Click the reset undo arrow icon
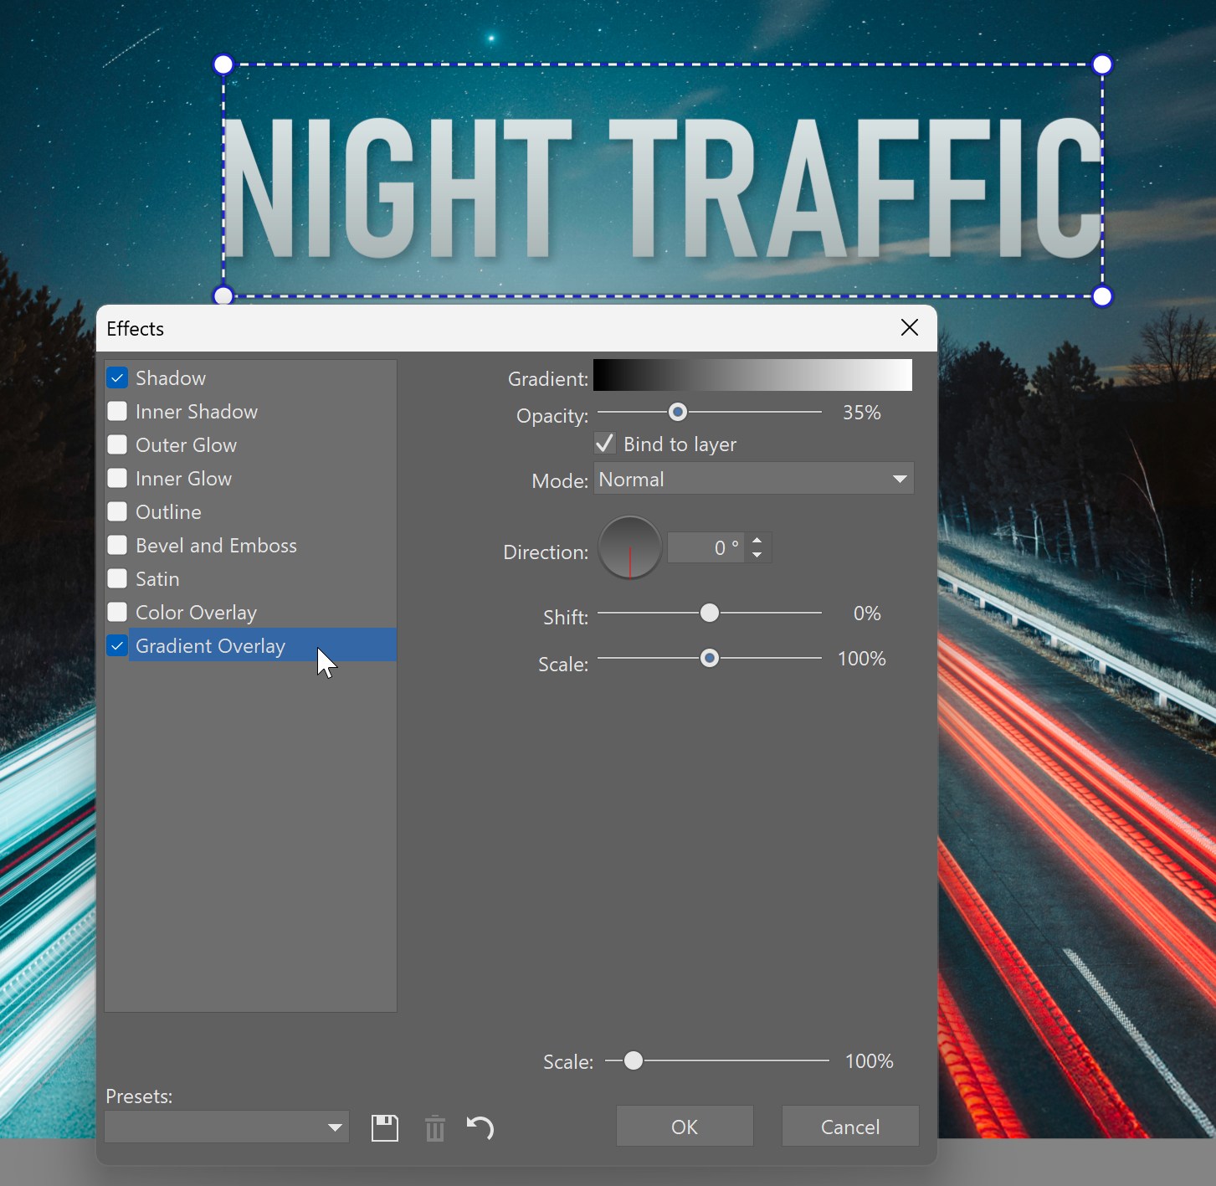The height and width of the screenshot is (1186, 1216). click(x=480, y=1128)
